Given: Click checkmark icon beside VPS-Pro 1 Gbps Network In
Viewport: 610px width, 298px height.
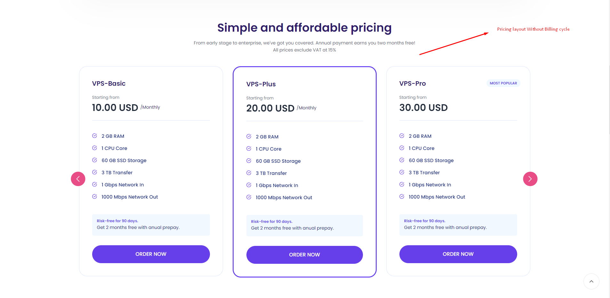Looking at the screenshot, I should point(402,184).
